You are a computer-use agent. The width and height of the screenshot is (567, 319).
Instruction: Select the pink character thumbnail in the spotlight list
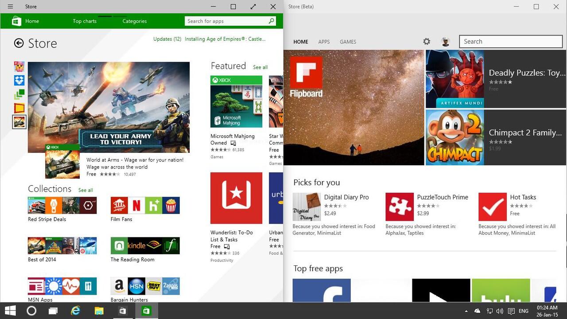(19, 66)
